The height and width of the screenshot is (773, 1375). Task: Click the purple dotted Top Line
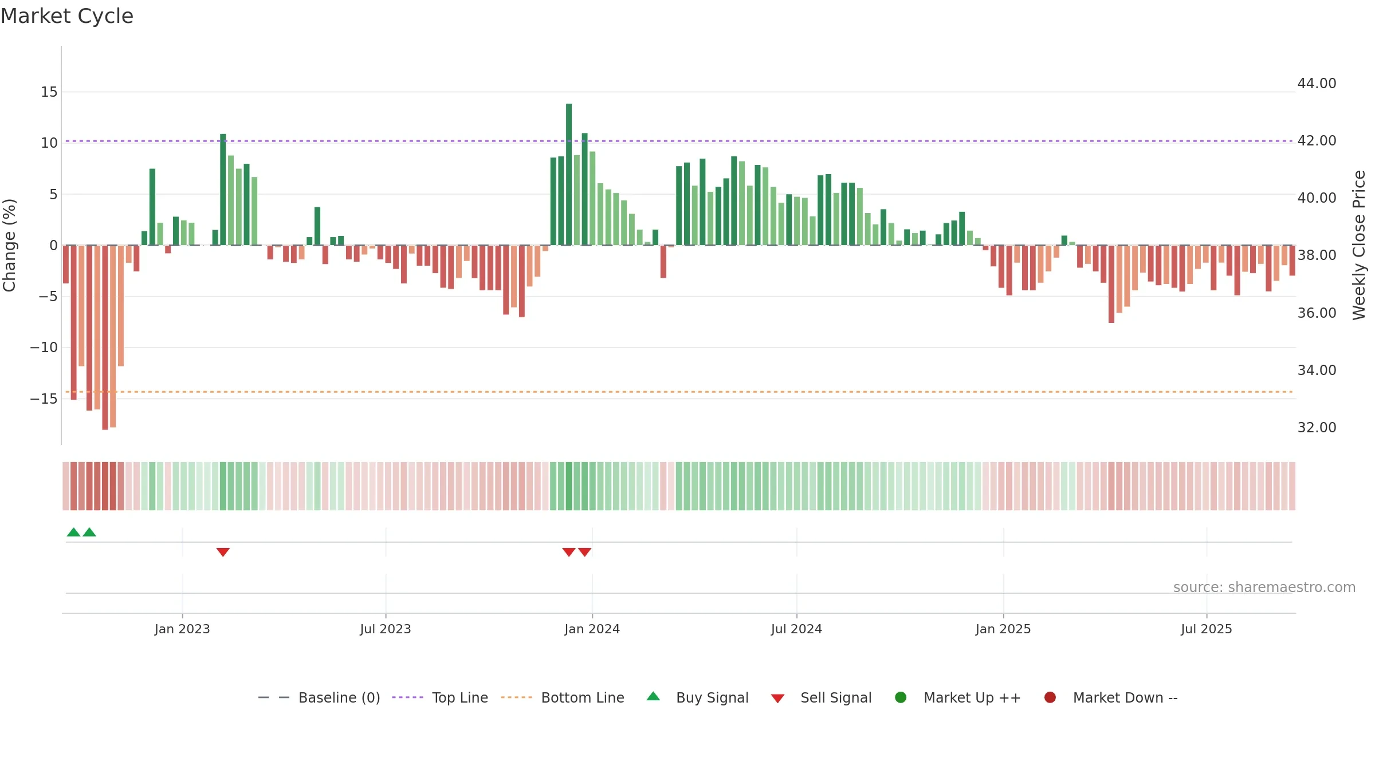pyautogui.click(x=679, y=141)
